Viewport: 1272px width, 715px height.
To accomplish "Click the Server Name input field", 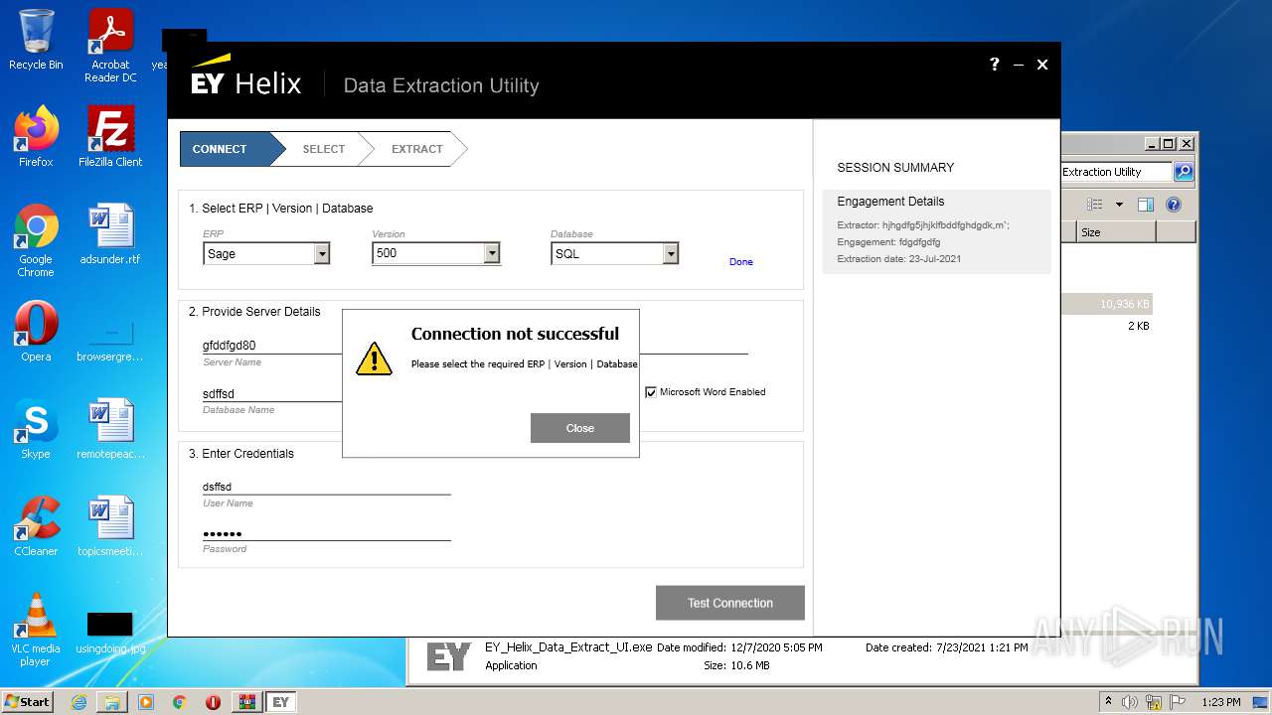I will (271, 346).
